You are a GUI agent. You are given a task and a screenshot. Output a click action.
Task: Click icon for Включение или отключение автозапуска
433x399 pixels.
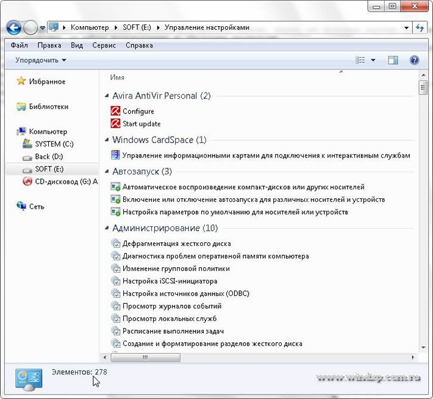pyautogui.click(x=115, y=199)
